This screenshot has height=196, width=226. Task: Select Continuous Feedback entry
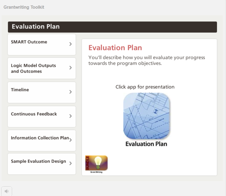click(42, 117)
